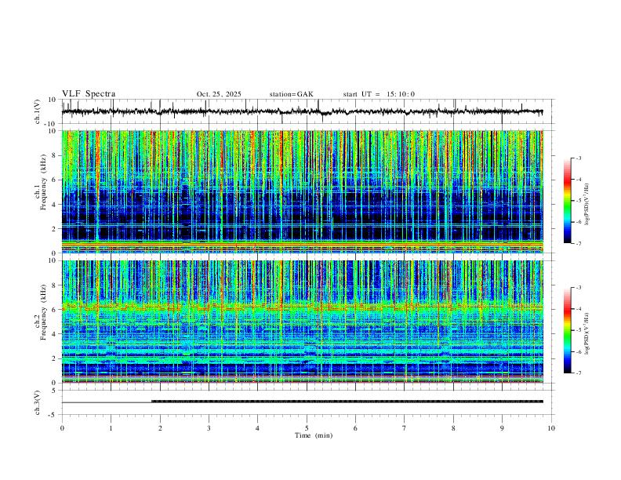This screenshot has width=621, height=480.
Task: Click the ch.1 voltage waveform trace panel
Action: tap(307, 111)
